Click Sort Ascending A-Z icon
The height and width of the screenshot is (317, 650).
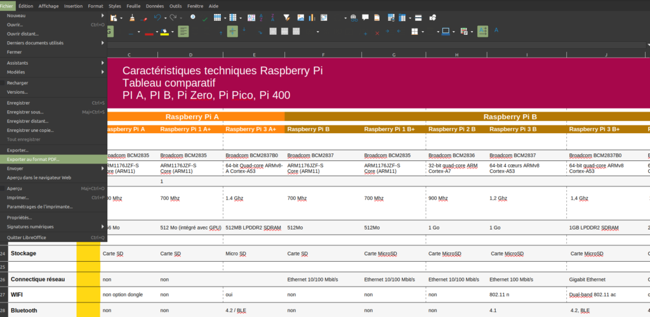261,18
